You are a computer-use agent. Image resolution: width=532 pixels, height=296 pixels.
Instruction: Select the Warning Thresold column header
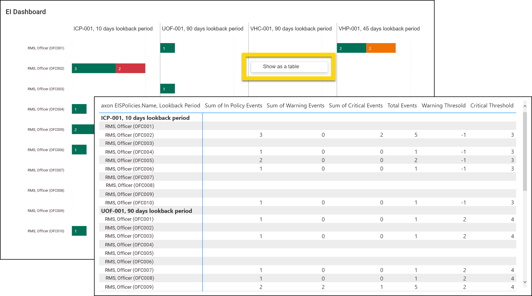point(443,105)
